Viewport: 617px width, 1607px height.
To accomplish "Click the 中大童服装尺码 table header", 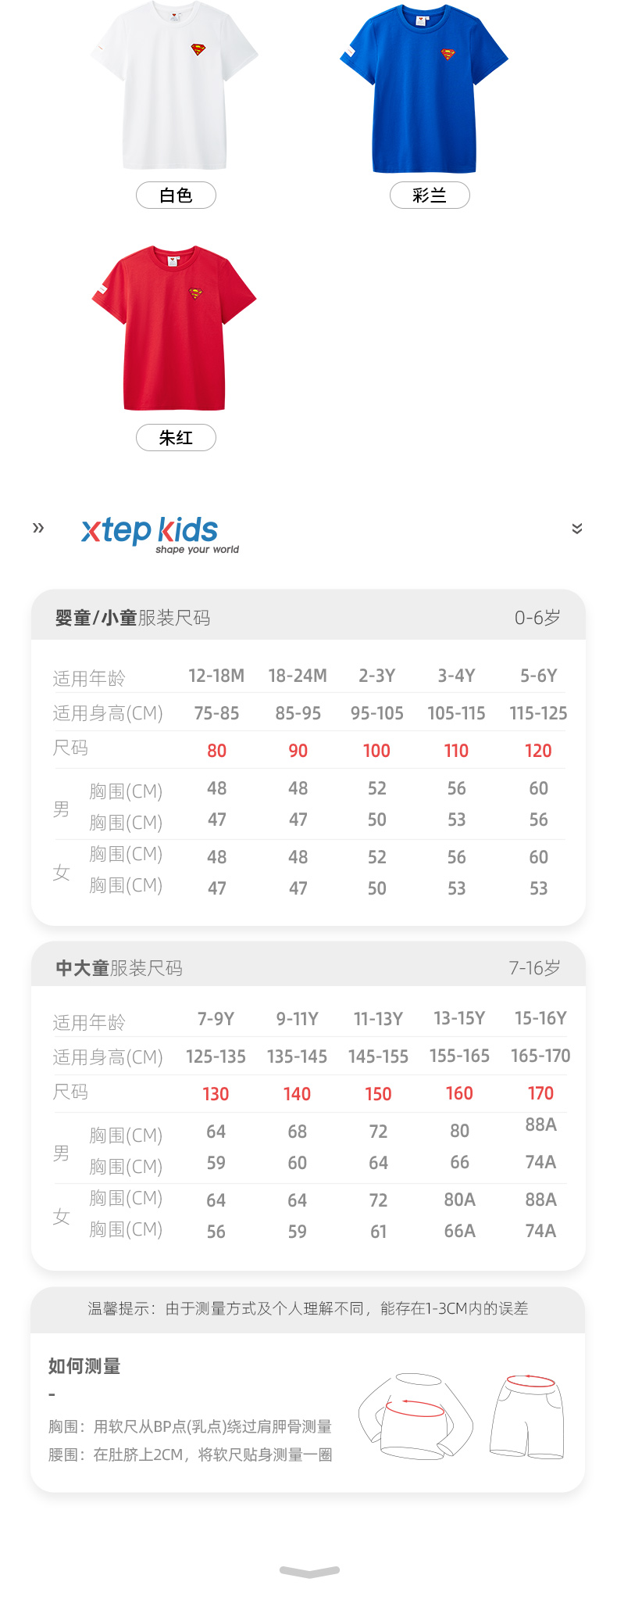I will pyautogui.click(x=119, y=968).
